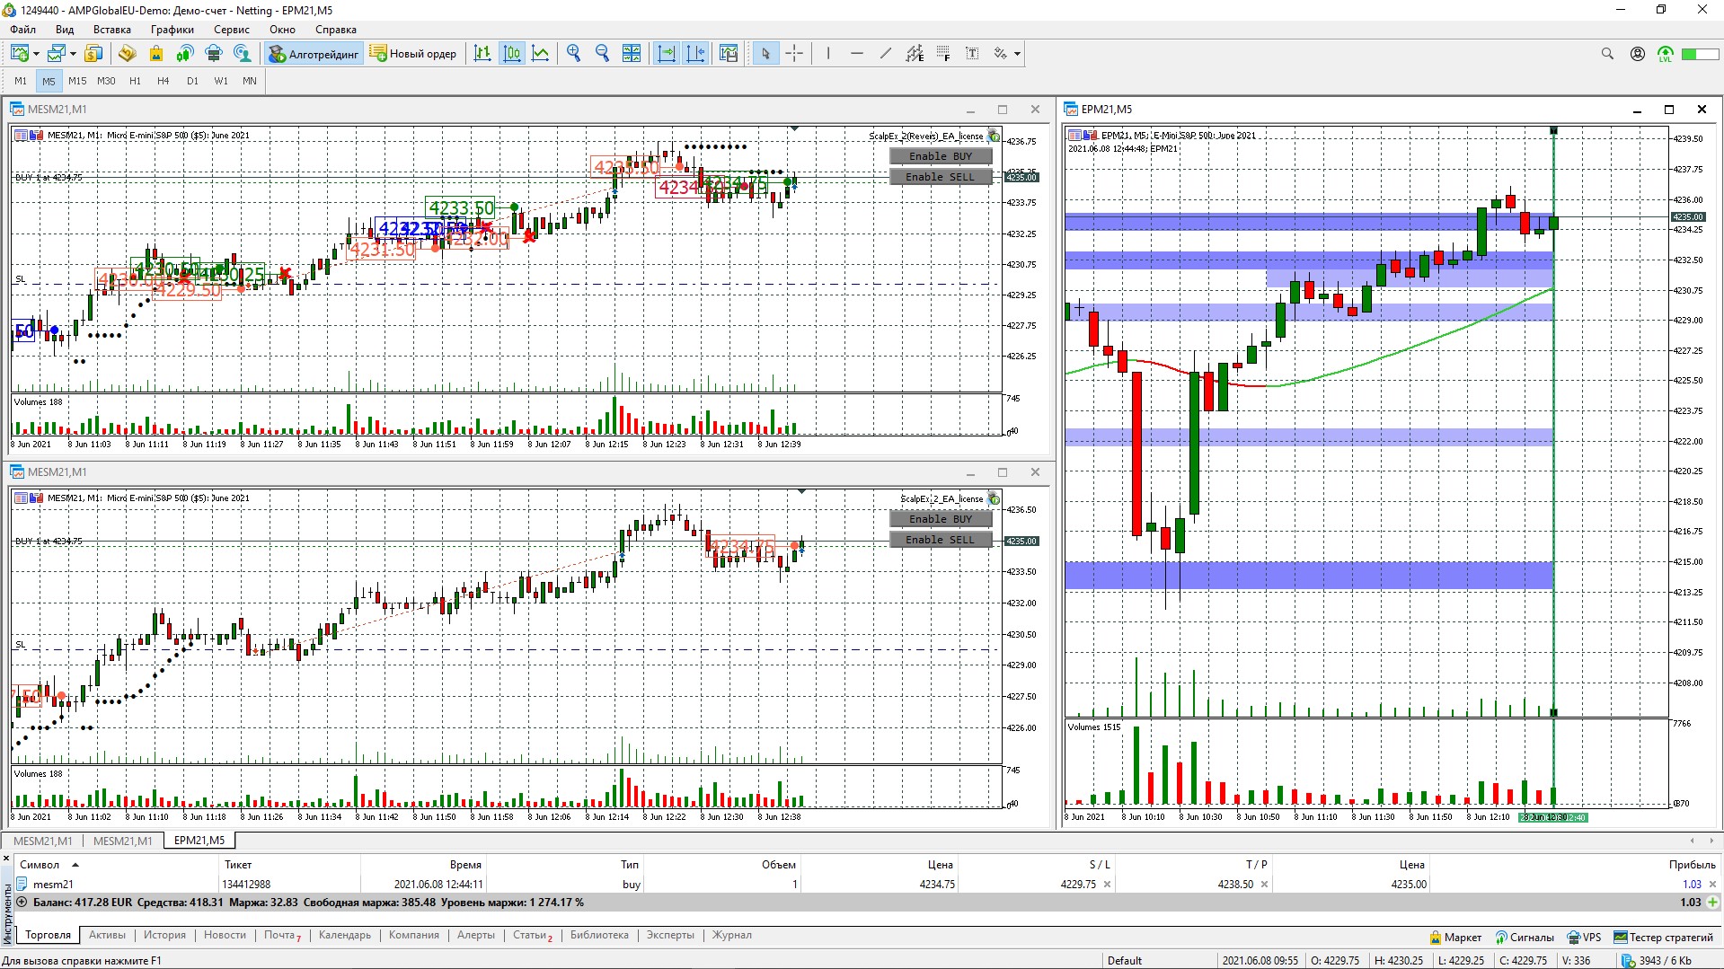Toggle chart shift from right edge
Viewport: 1724px width, 969px height.
tap(695, 54)
